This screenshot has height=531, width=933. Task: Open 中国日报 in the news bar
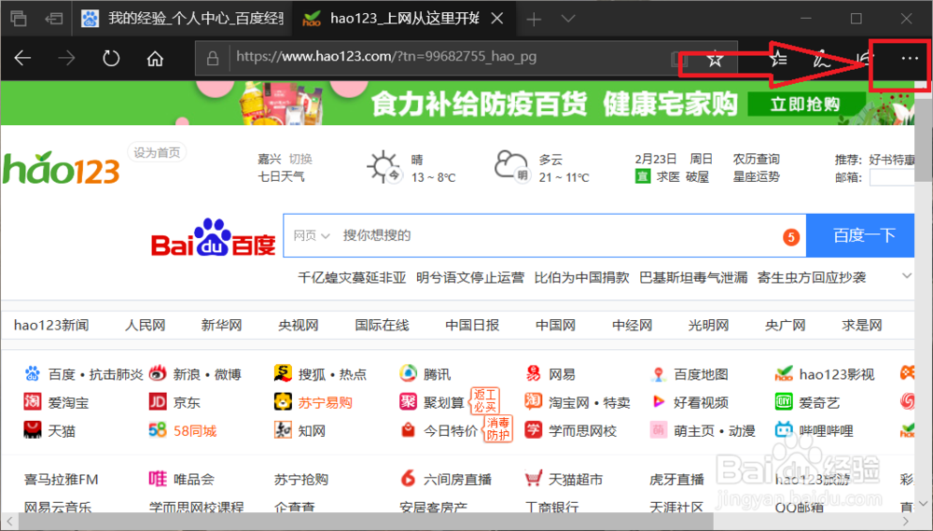(472, 325)
